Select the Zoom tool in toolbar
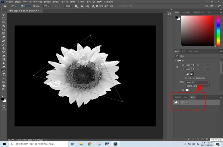 [4, 89]
